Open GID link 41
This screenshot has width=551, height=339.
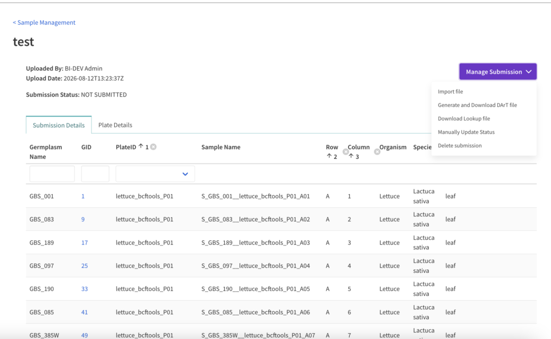[x=84, y=312]
